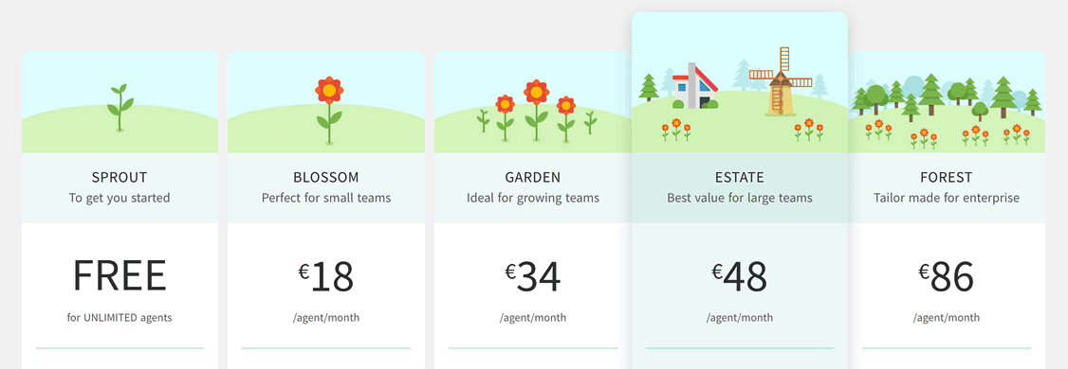The image size is (1068, 369).
Task: Click "Tailor made for enterprise" subtitle
Action: (946, 199)
